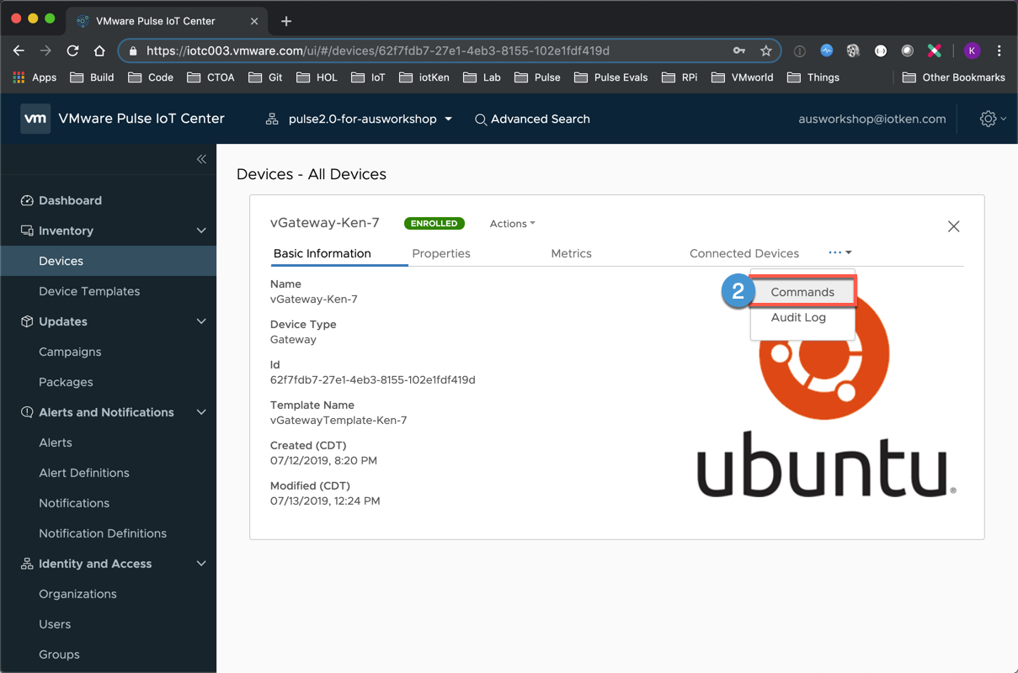Click the Advanced Search link
1018x673 pixels.
532,119
